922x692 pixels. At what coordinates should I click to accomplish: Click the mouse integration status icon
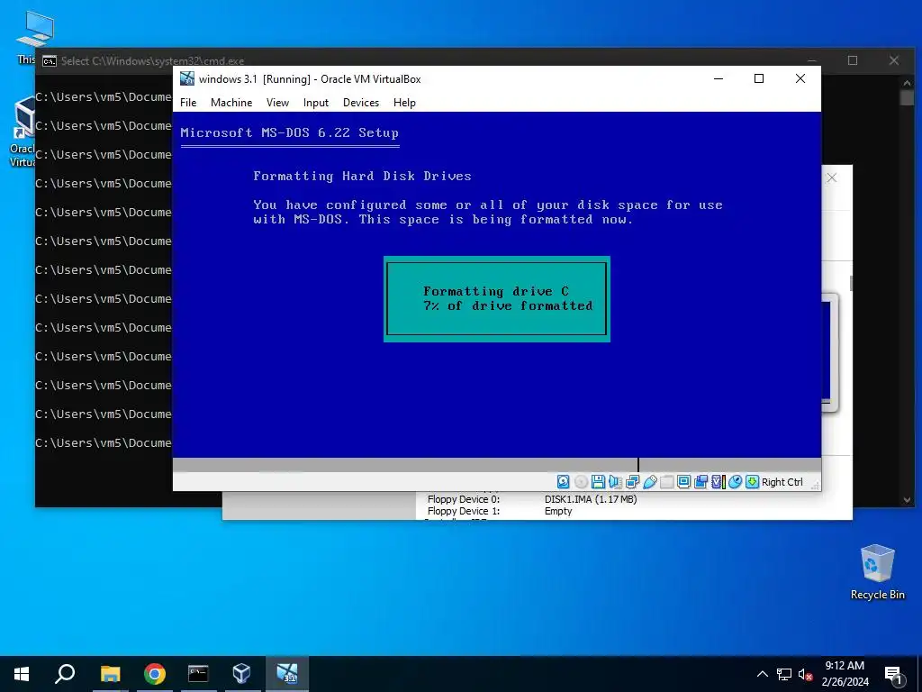click(735, 482)
